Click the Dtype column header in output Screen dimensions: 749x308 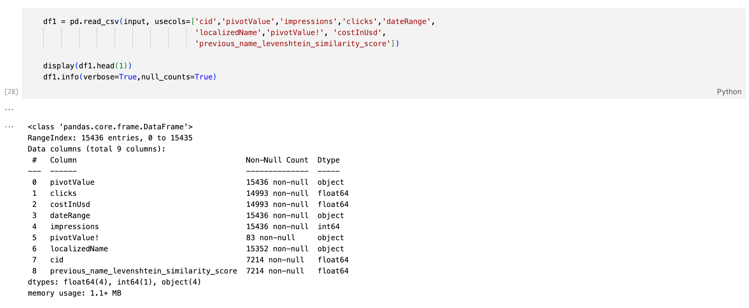pyautogui.click(x=328, y=160)
